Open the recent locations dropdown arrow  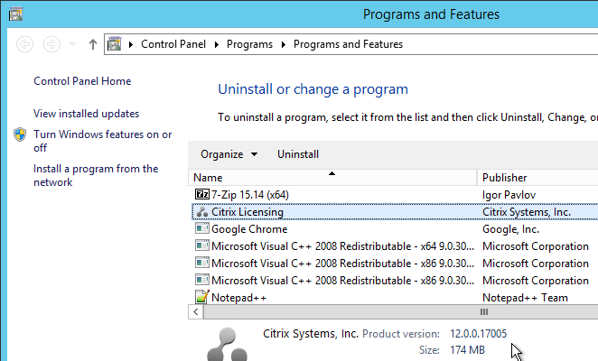[x=72, y=44]
